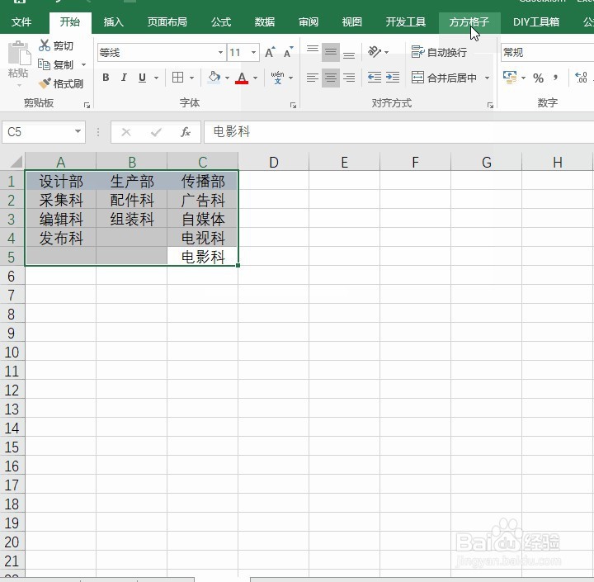
Task: Select the Format Painter (格式刷) brush
Action: click(45, 83)
